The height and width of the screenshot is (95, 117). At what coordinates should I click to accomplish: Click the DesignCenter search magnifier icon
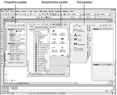pos(47,25)
